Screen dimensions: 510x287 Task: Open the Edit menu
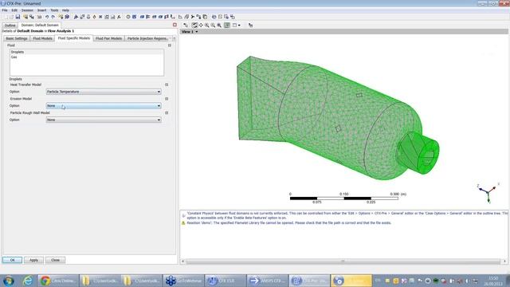(14, 10)
